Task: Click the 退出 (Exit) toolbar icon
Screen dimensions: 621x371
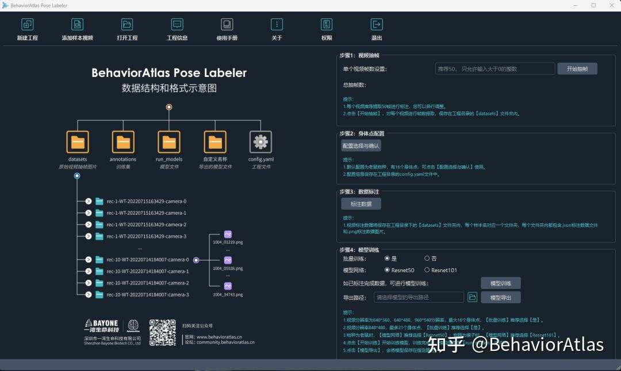Action: pyautogui.click(x=377, y=25)
